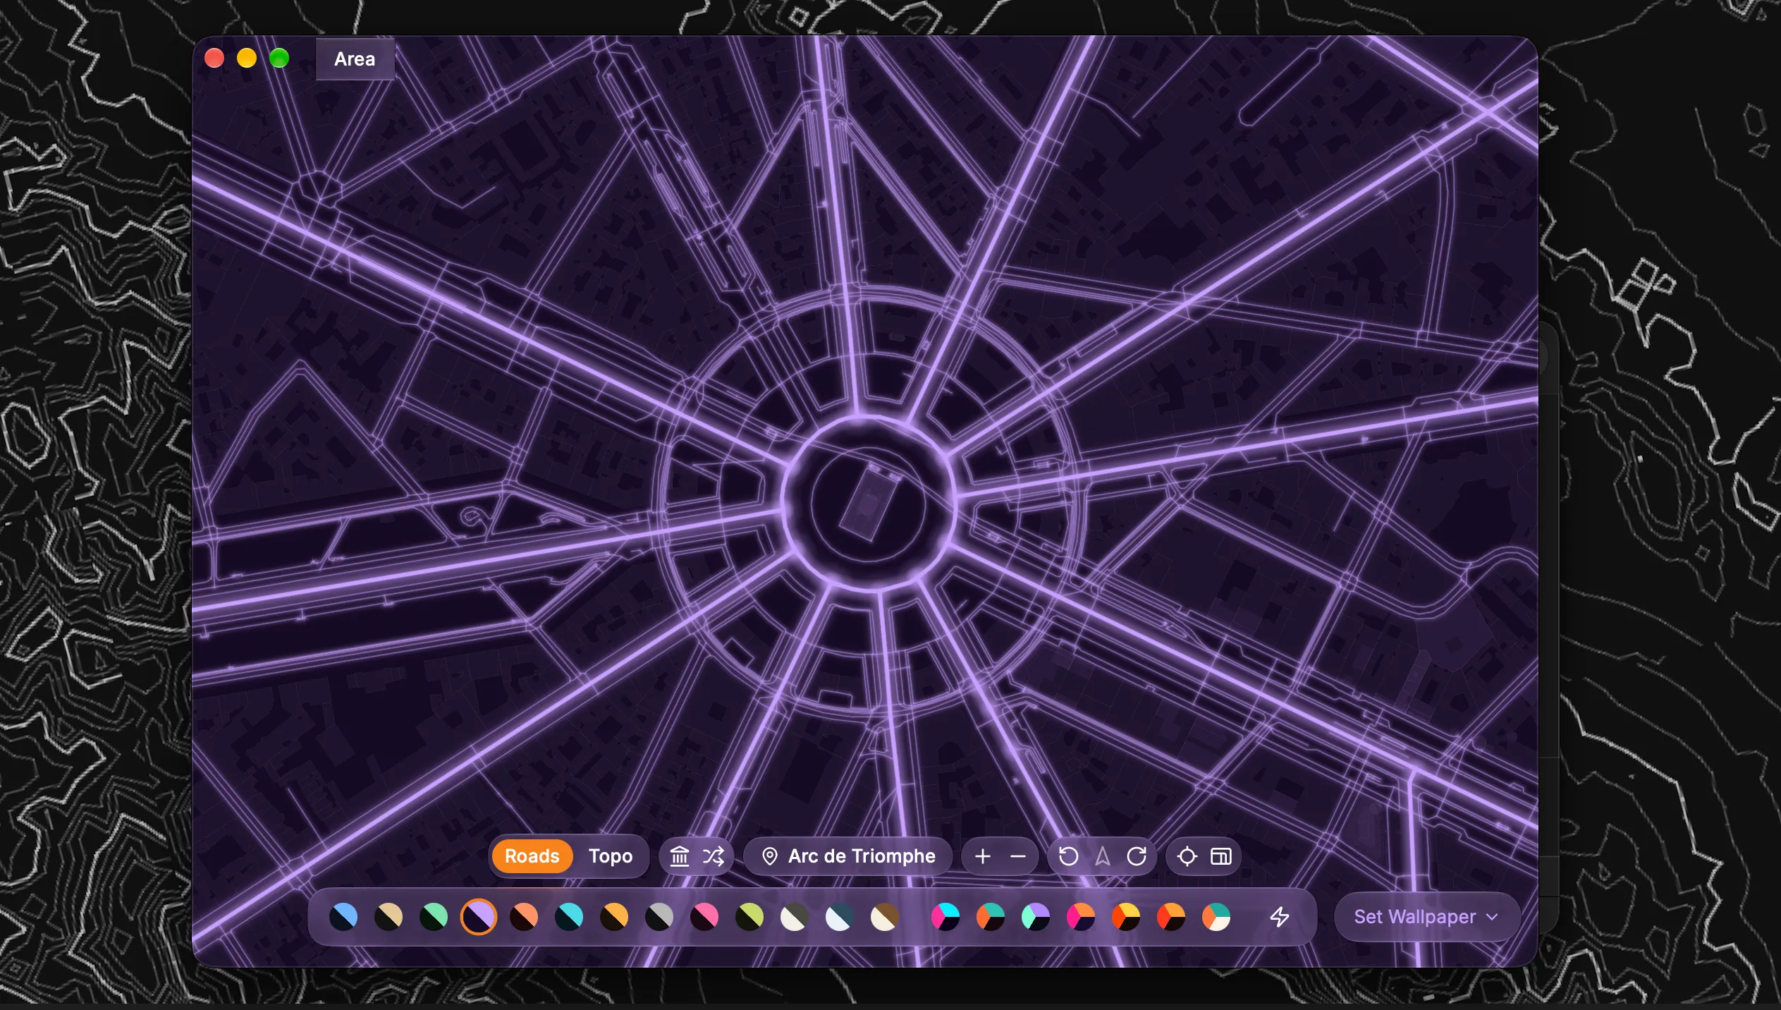Rotate map counterclockwise
The image size is (1781, 1010).
click(x=1069, y=856)
